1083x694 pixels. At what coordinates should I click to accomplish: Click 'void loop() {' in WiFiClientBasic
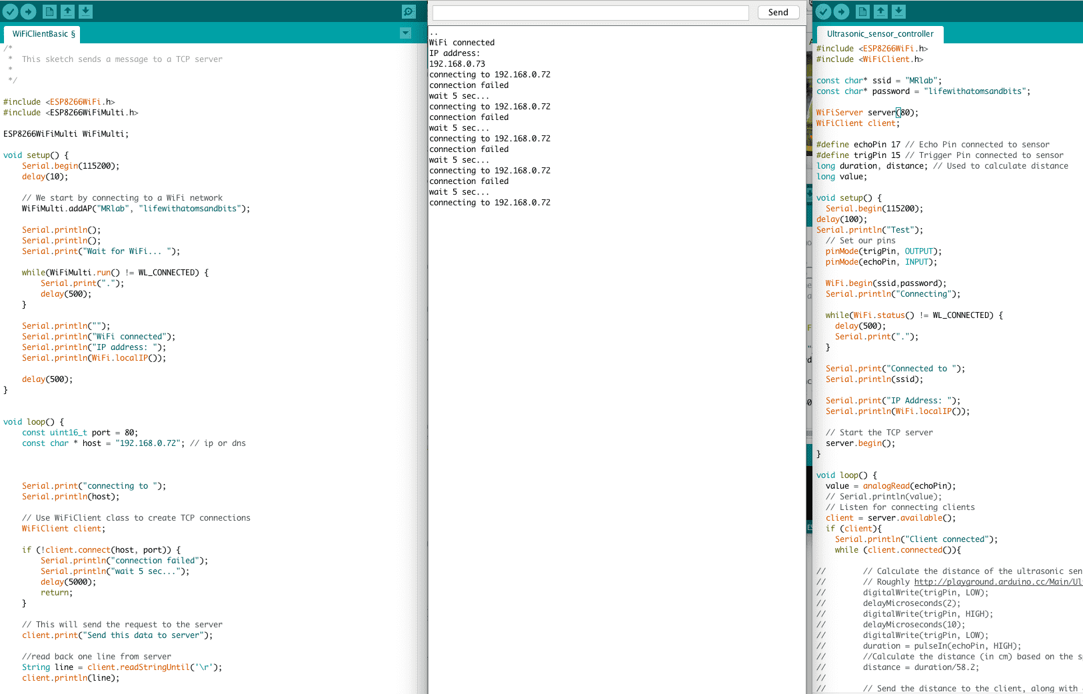coord(34,422)
